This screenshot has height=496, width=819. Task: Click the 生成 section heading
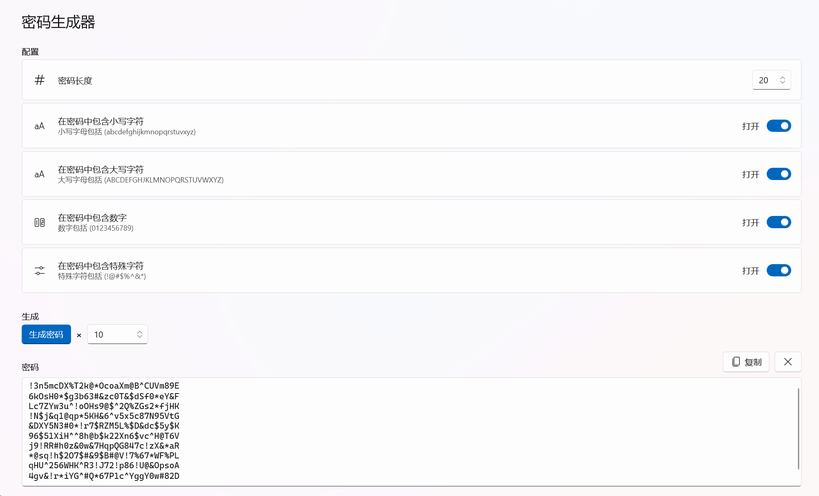(x=30, y=316)
